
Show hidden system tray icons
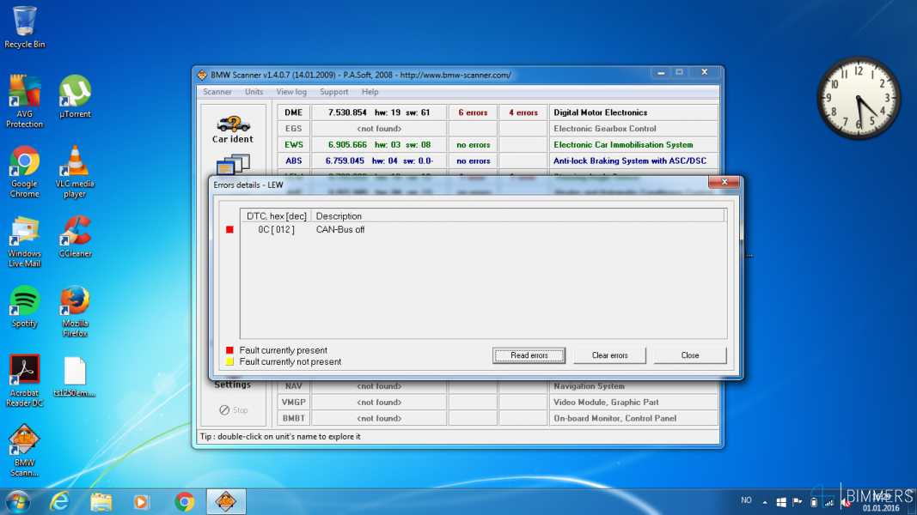click(x=764, y=502)
